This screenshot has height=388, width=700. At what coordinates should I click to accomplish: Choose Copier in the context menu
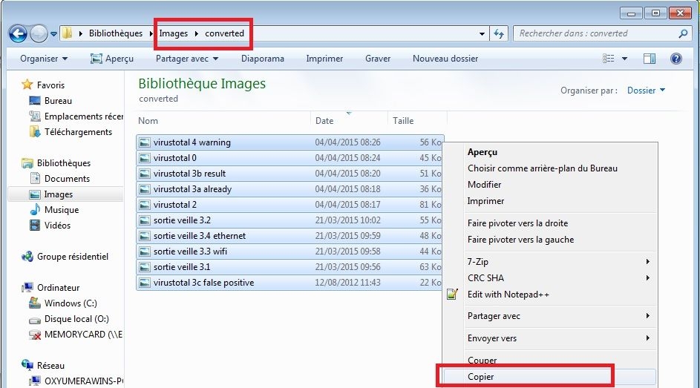point(481,377)
